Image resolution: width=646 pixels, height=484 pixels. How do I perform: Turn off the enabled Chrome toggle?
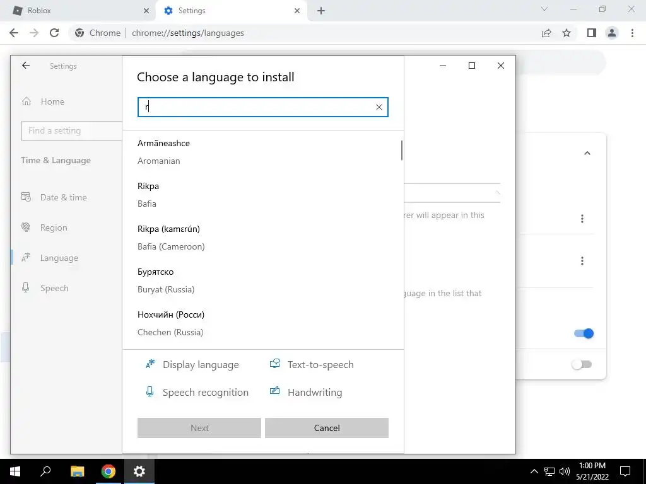click(584, 333)
